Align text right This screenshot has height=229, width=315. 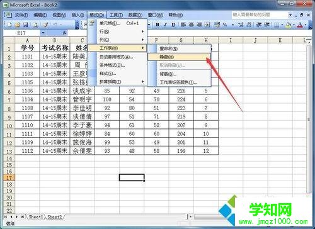[x=199, y=25]
